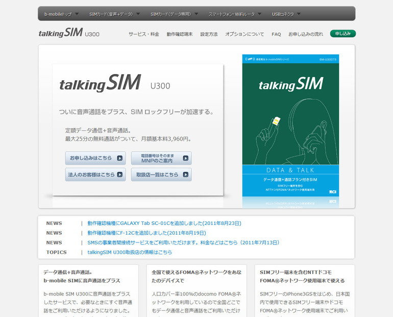
Task: Expand the SIMカード(音声+データ) dropdown arrow
Action: point(138,14)
